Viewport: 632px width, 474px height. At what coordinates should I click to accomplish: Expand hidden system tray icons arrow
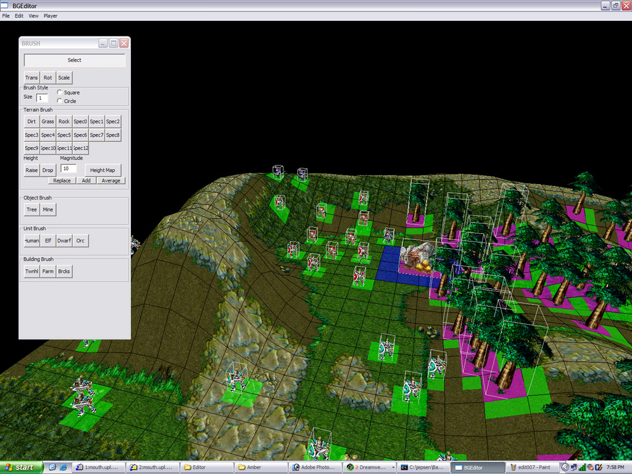tap(565, 467)
